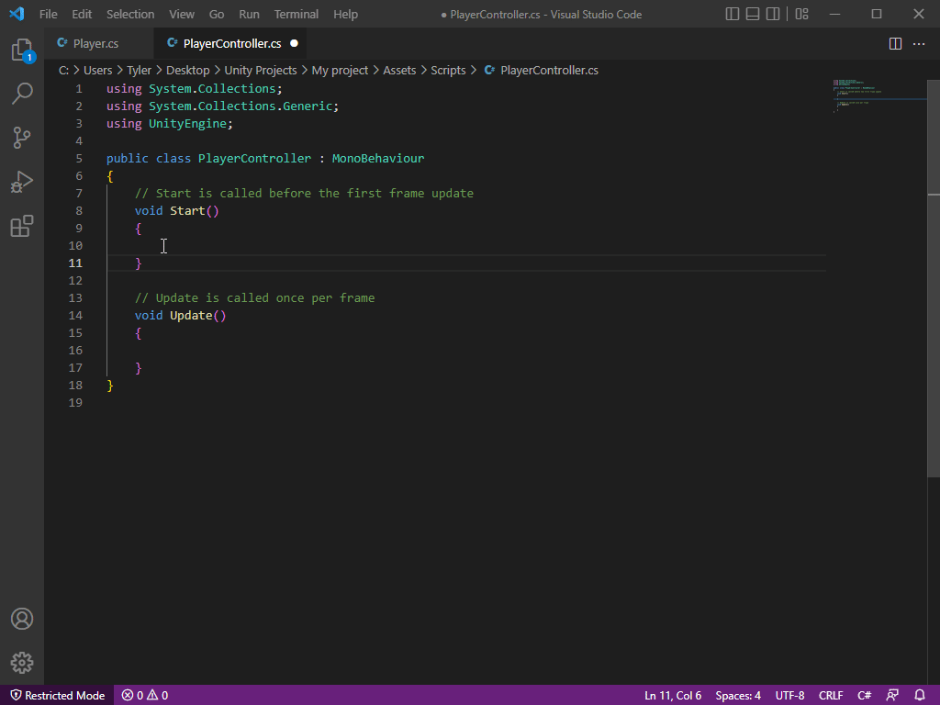Screen dimensions: 940x705
Task: Open the Edit menu
Action: tap(82, 15)
